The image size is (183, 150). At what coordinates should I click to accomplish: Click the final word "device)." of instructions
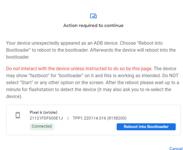pos(14,96)
